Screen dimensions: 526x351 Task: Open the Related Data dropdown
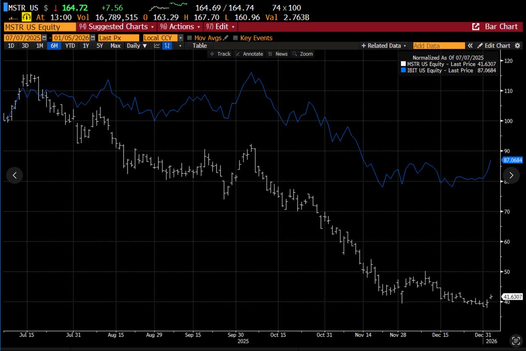pyautogui.click(x=384, y=46)
